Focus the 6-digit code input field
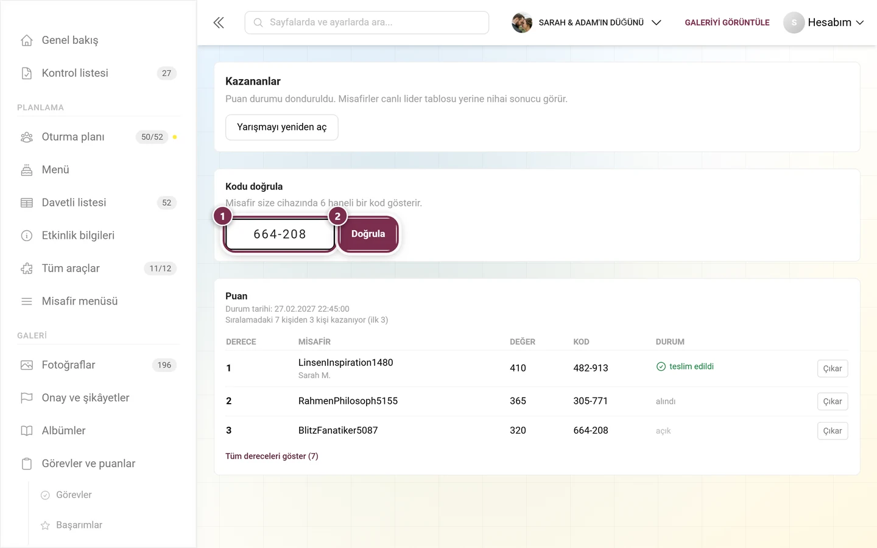The width and height of the screenshot is (877, 548). (x=280, y=234)
